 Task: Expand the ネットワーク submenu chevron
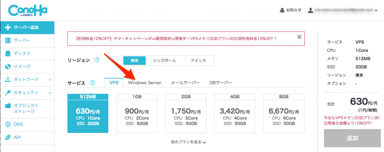click(50, 80)
